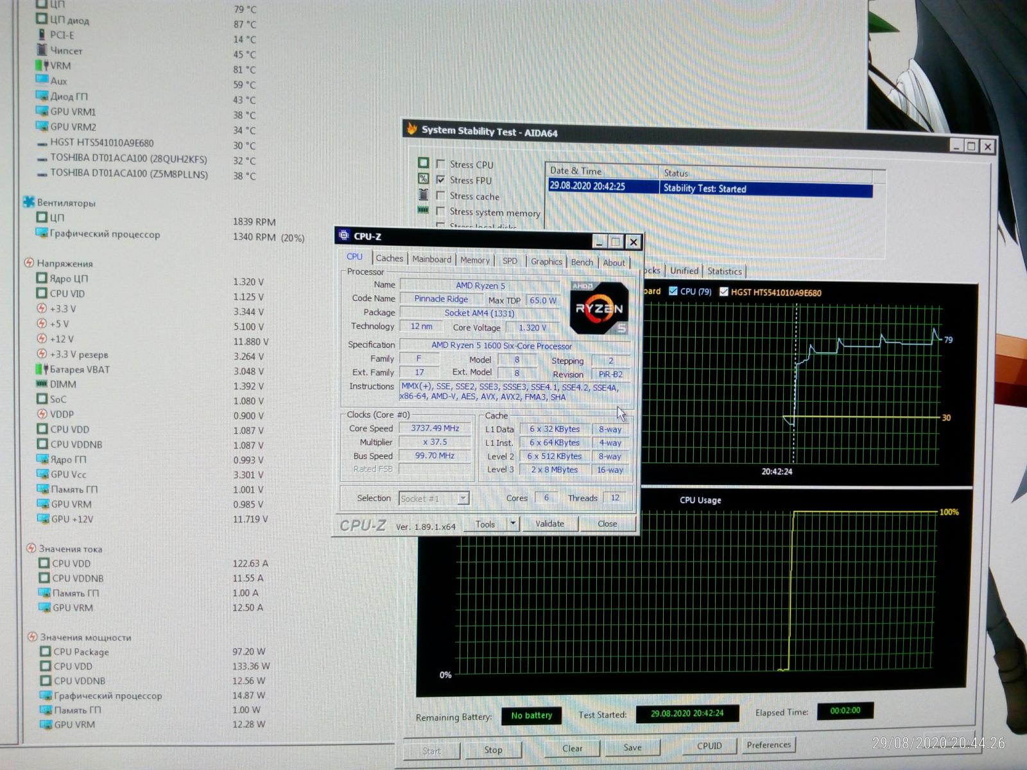
Task: Toggle the CPU (79) graph checkbox
Action: [673, 291]
